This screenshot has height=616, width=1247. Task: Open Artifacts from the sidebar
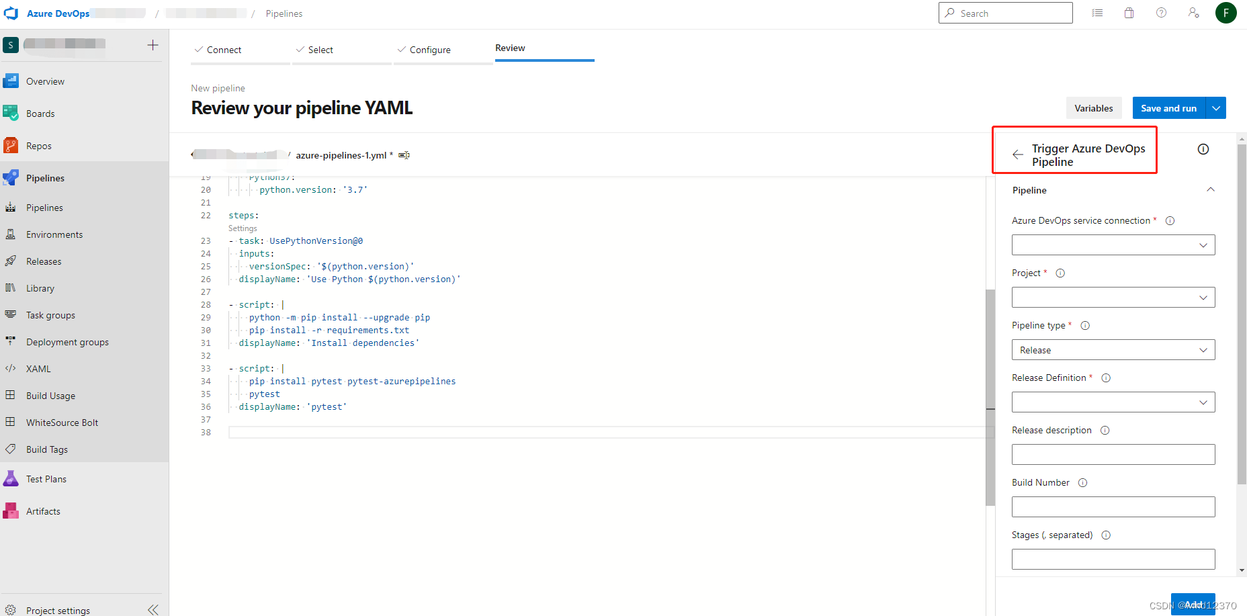pos(43,511)
